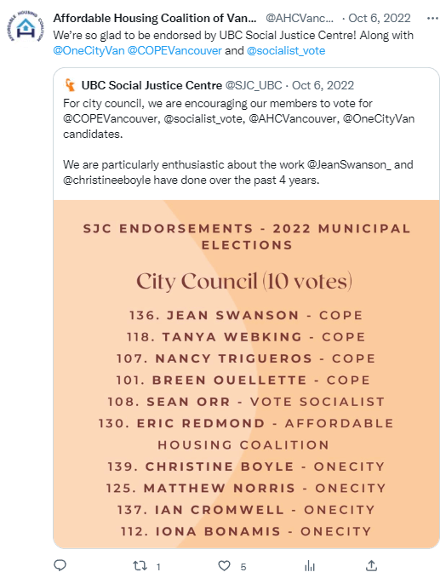Screen dimensions: 446x578
Task: Open the @COPEVancouver mention link
Action: click(174, 50)
